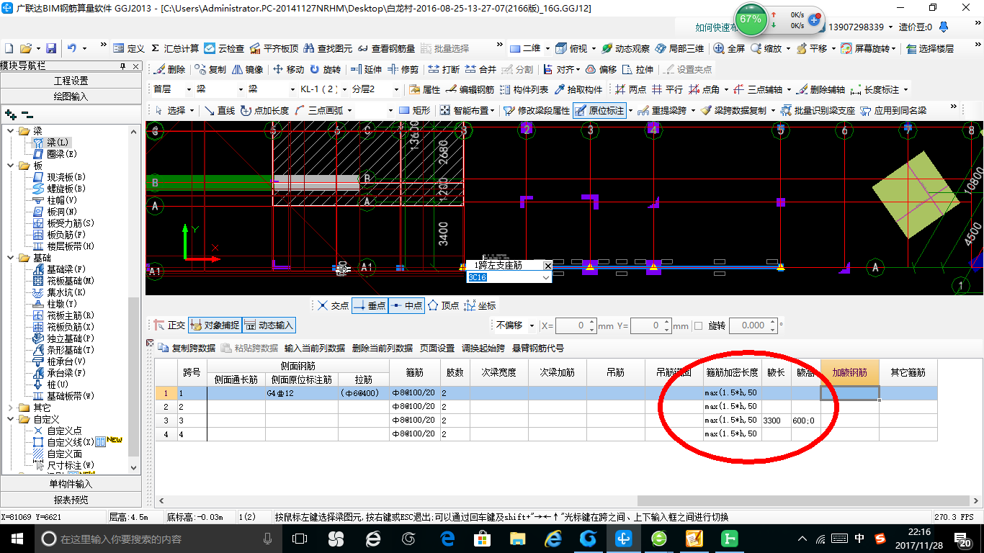Select 现浇板(B) in the tree
The image size is (984, 553).
tap(61, 177)
